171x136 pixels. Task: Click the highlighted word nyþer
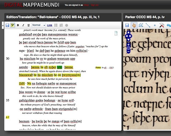52,67
